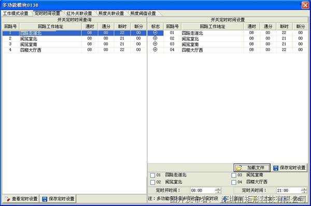
Task: Open the 照度阈值设置 tab
Action: click(x=143, y=13)
